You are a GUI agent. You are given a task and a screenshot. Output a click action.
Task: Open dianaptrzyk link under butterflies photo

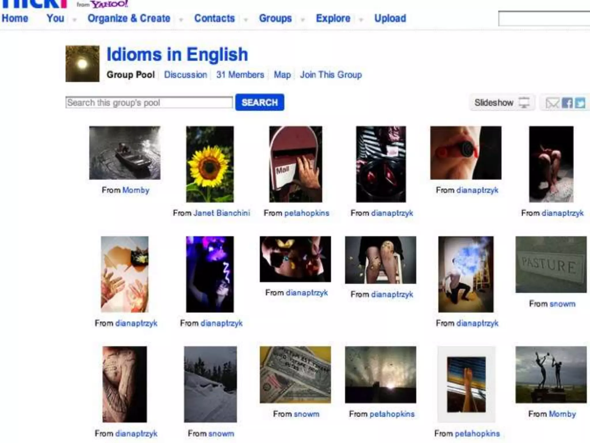(x=307, y=292)
